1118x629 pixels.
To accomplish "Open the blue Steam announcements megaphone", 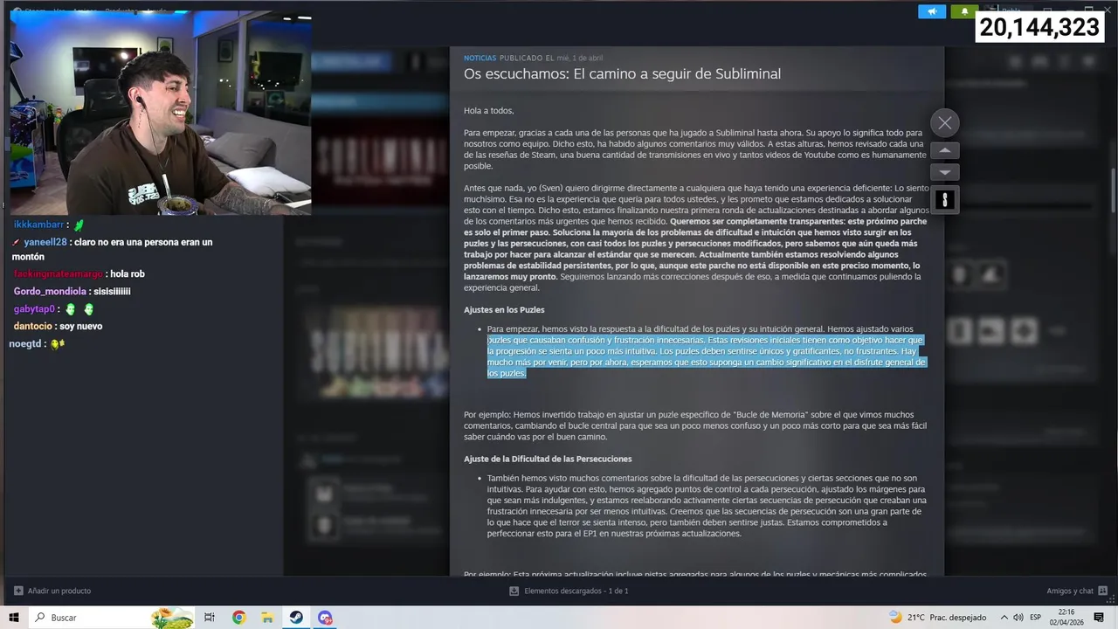I will coord(932,11).
